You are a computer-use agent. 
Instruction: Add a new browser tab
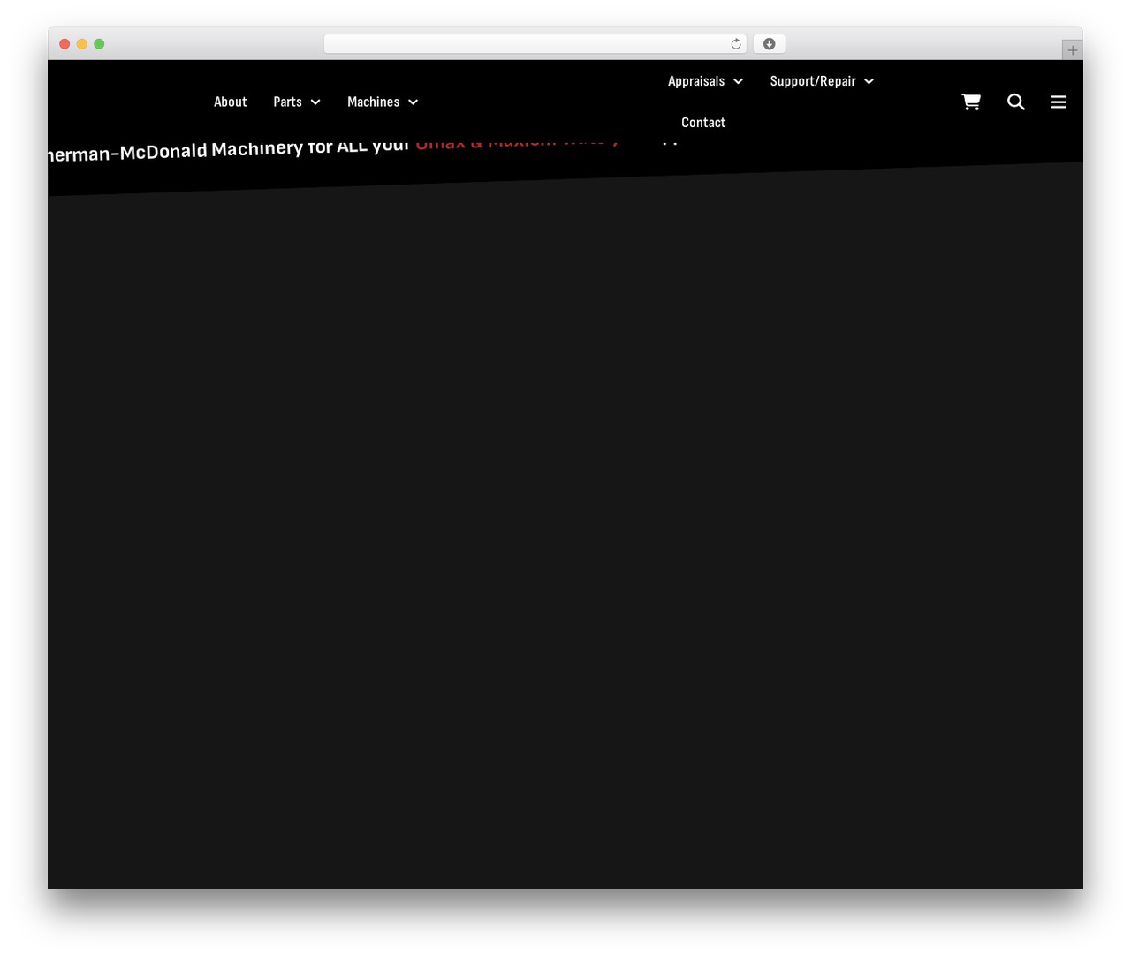click(1073, 50)
